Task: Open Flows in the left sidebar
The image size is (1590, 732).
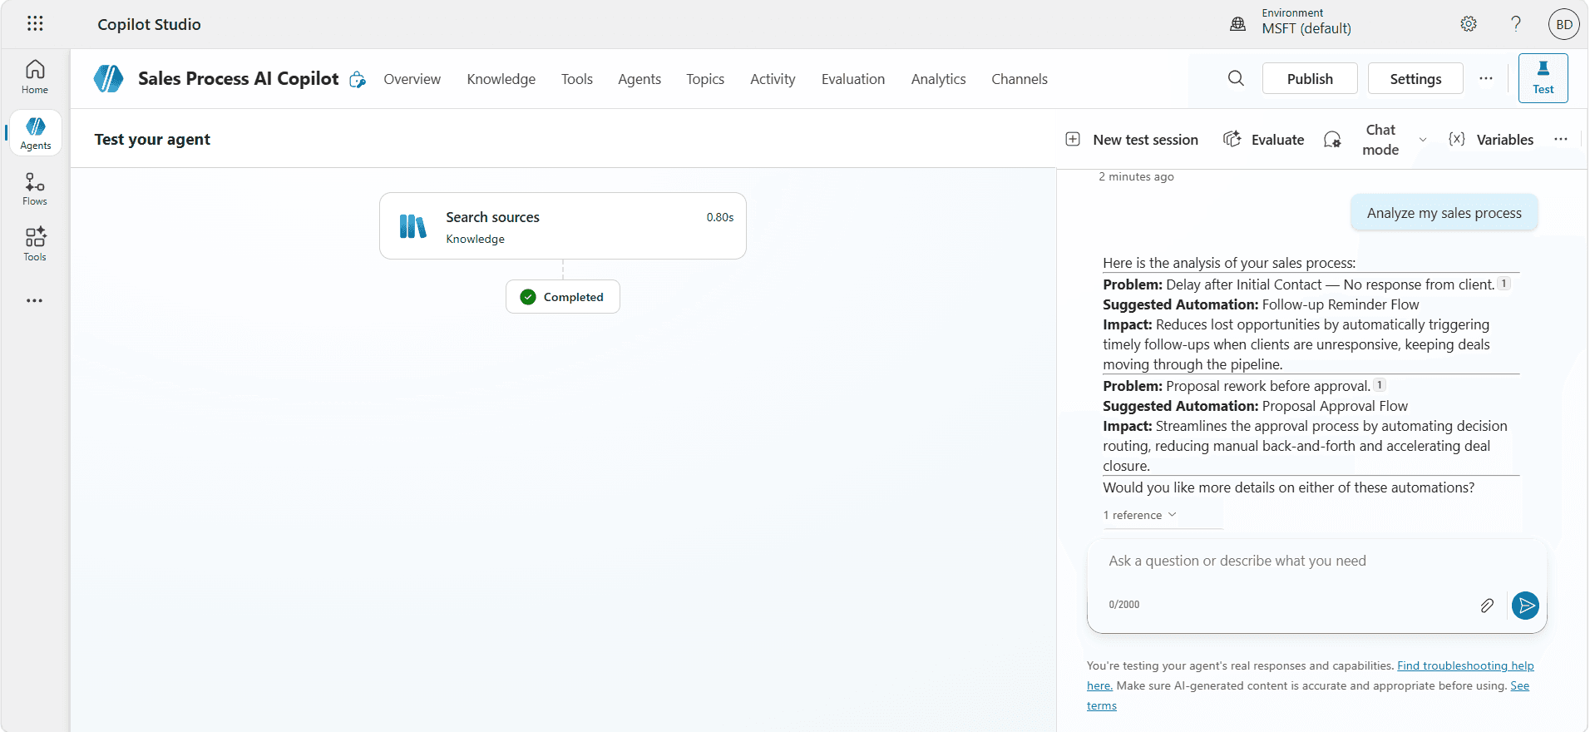Action: [x=35, y=189]
